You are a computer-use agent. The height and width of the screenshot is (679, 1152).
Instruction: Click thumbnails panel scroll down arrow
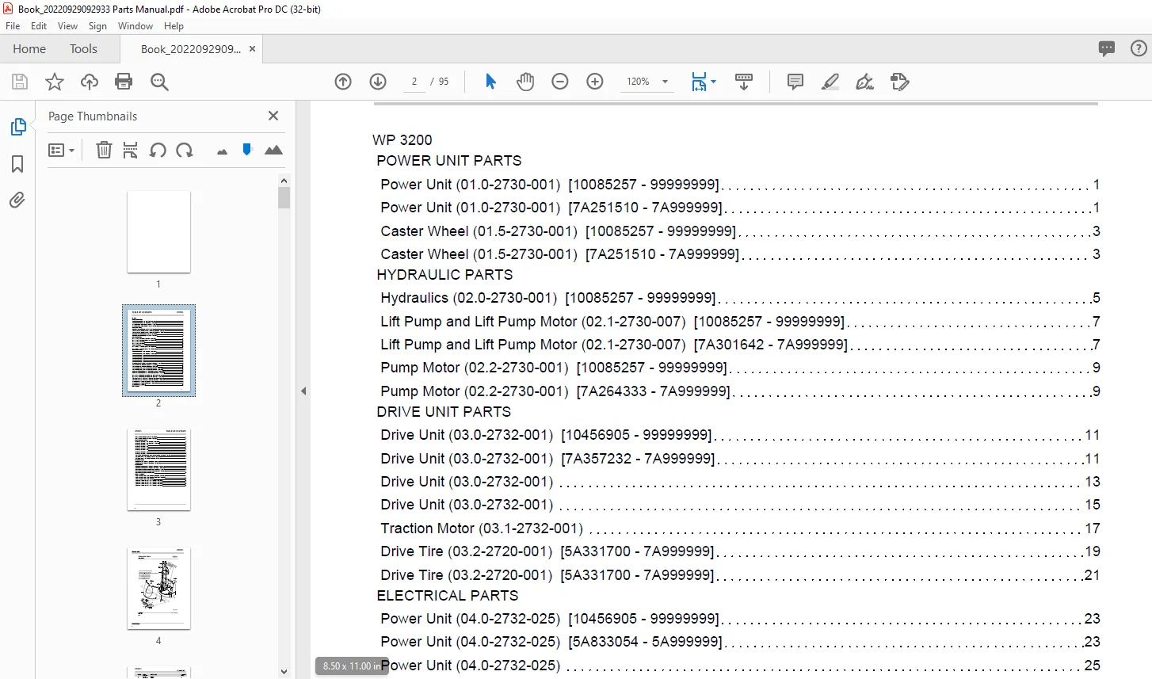pyautogui.click(x=284, y=672)
